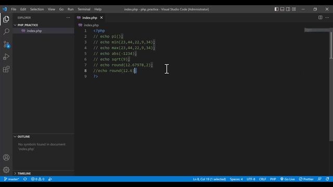Open the Customize Layout icon
Screen dimensions: 333x187
(x=293, y=9)
